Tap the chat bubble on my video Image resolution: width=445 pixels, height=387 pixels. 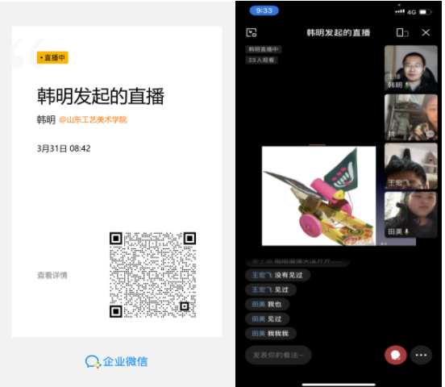[x=430, y=134]
